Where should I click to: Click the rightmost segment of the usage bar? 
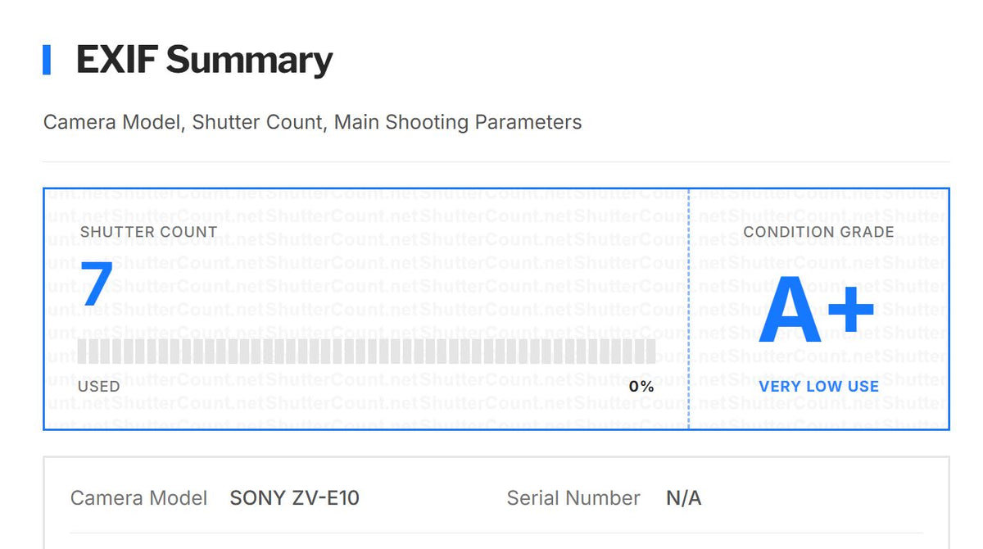pyautogui.click(x=650, y=352)
